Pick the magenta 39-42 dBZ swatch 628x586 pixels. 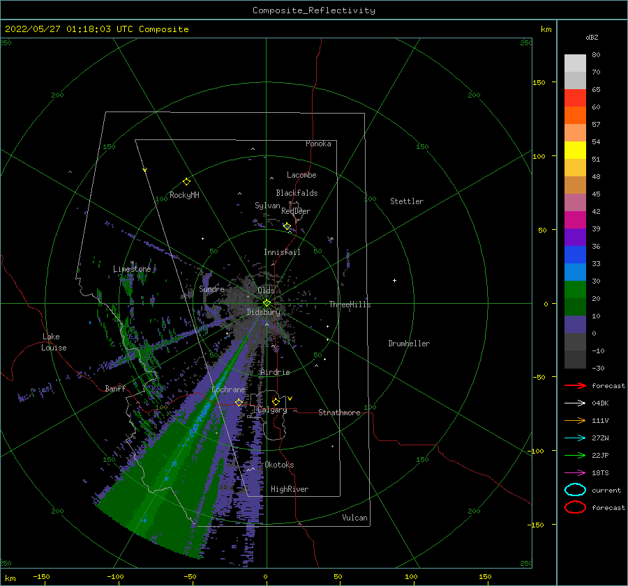pos(575,220)
